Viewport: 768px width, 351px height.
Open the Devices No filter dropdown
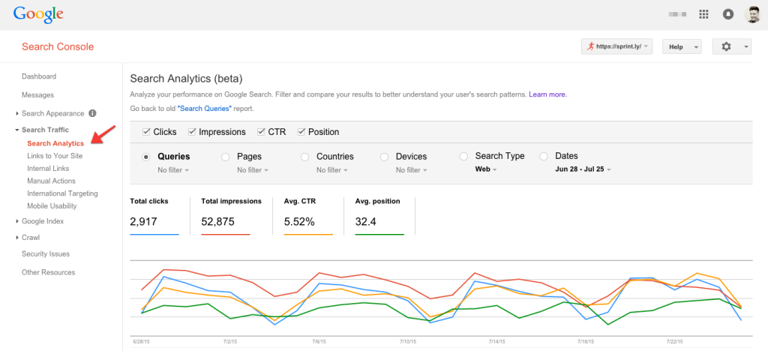click(x=412, y=169)
